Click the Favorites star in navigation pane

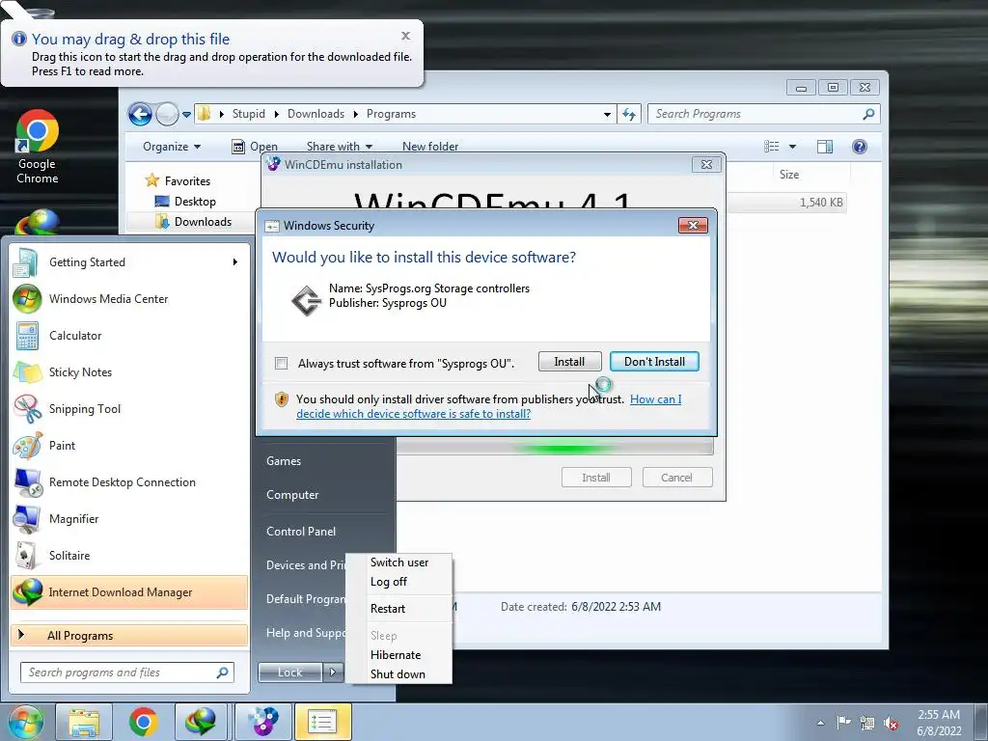click(151, 180)
